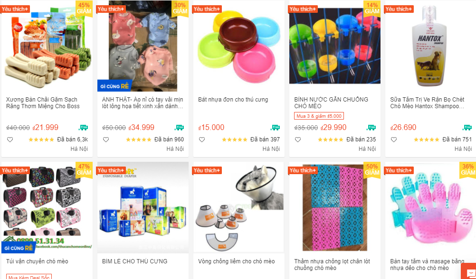This screenshot has height=279, width=476.
Task: Open the colorful plastic bowls image
Action: coord(239,46)
